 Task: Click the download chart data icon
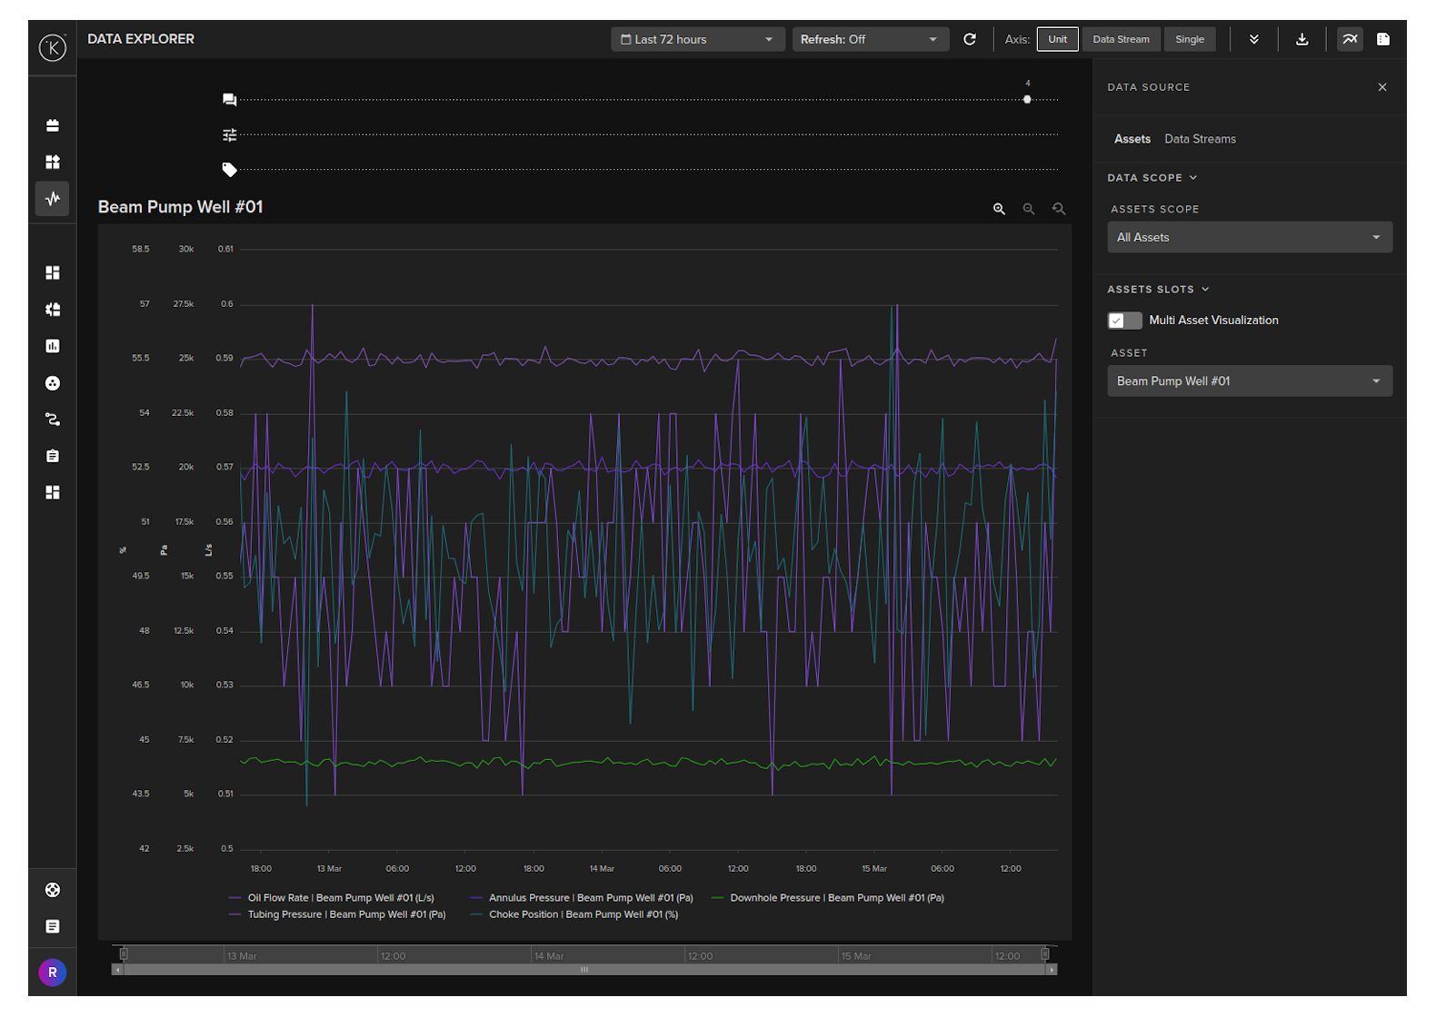pyautogui.click(x=1301, y=39)
